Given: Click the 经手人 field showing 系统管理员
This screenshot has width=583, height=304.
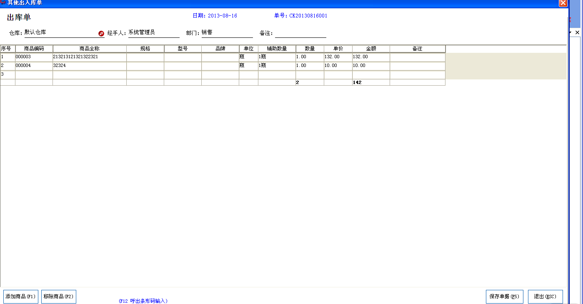Looking at the screenshot, I should coord(153,33).
